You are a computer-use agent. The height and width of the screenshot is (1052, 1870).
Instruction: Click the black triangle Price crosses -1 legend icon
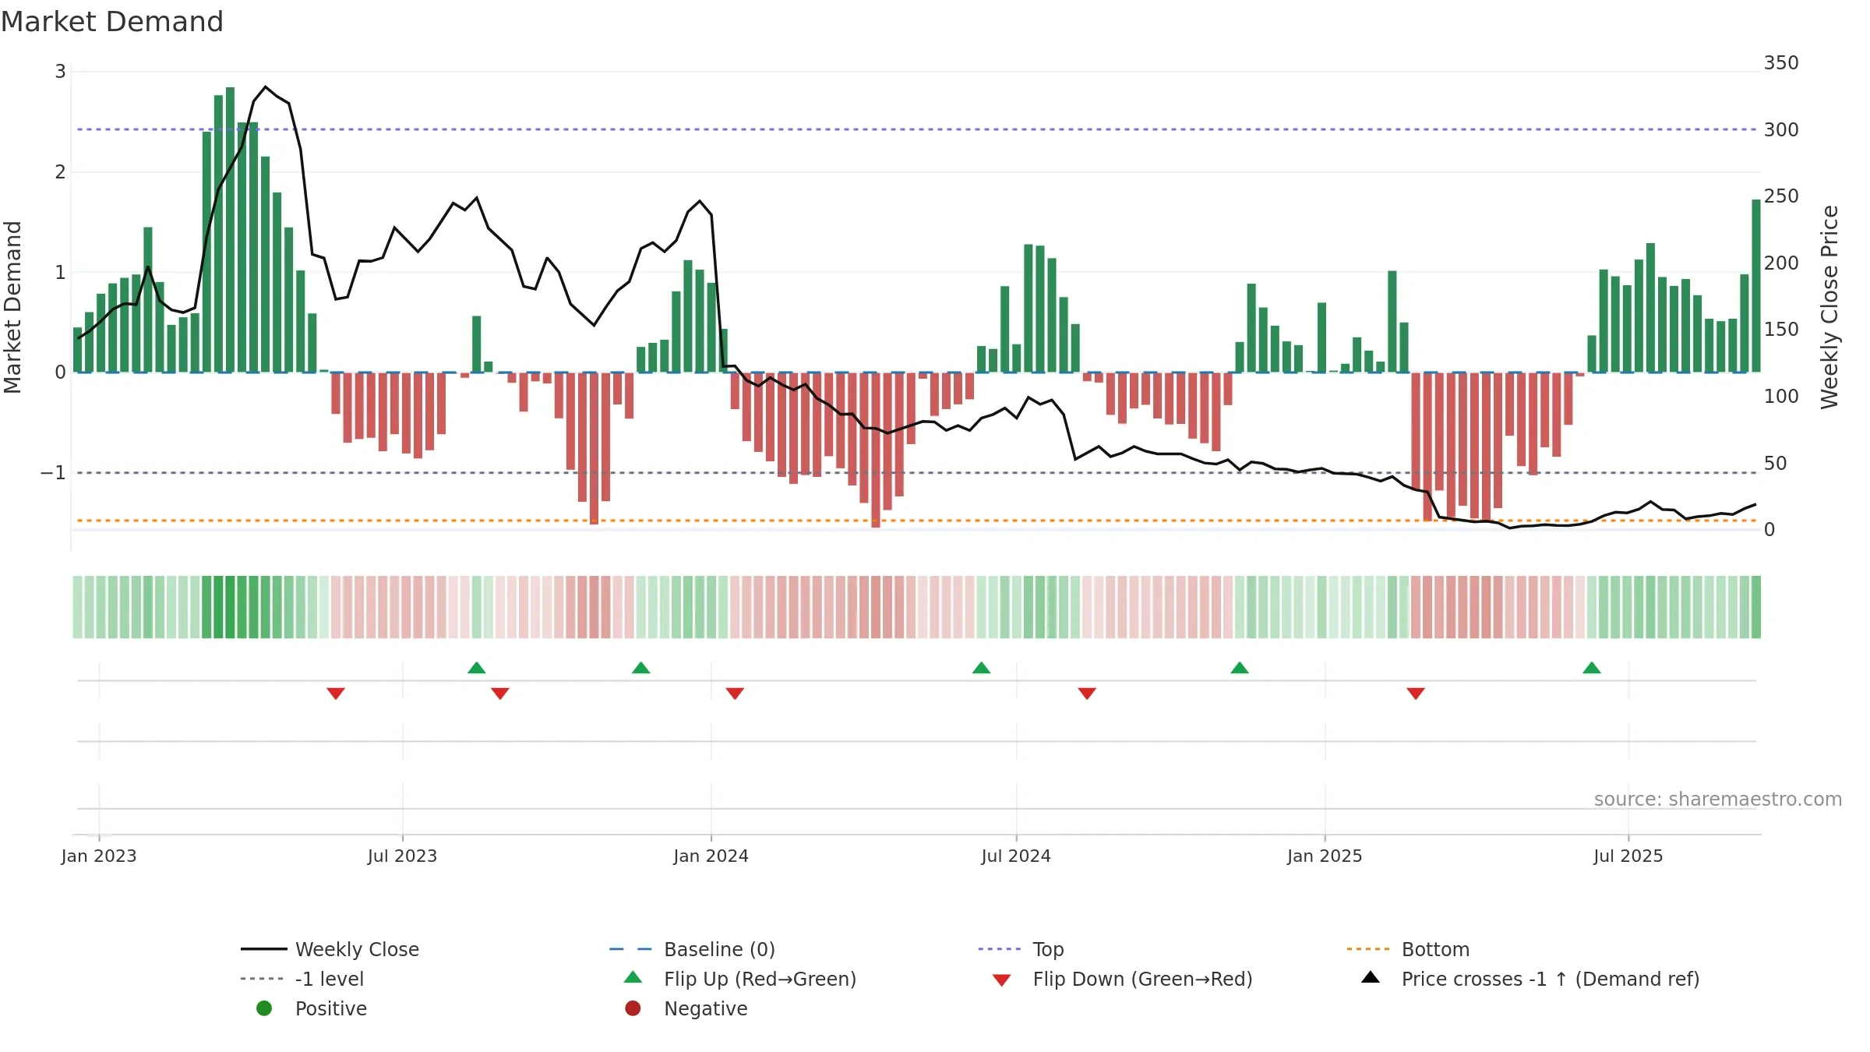tap(1371, 977)
